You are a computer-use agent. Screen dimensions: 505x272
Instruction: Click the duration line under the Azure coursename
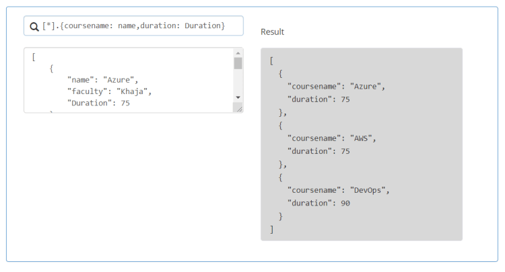click(318, 99)
